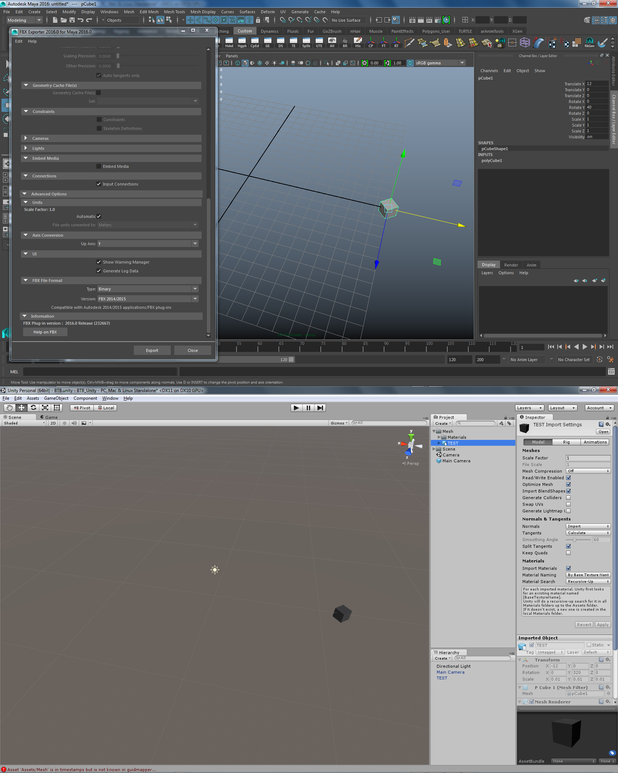Step one frame in Unity
The height and width of the screenshot is (773, 618).
click(320, 408)
